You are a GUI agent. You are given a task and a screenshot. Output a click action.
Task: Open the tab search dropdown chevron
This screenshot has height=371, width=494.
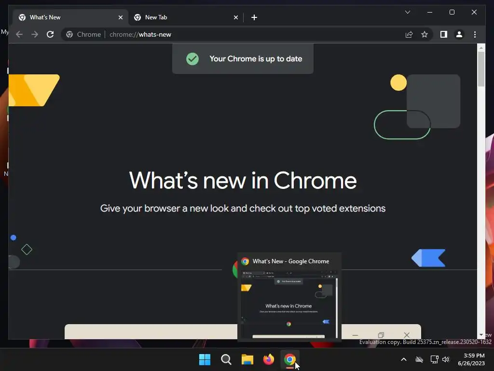point(407,12)
